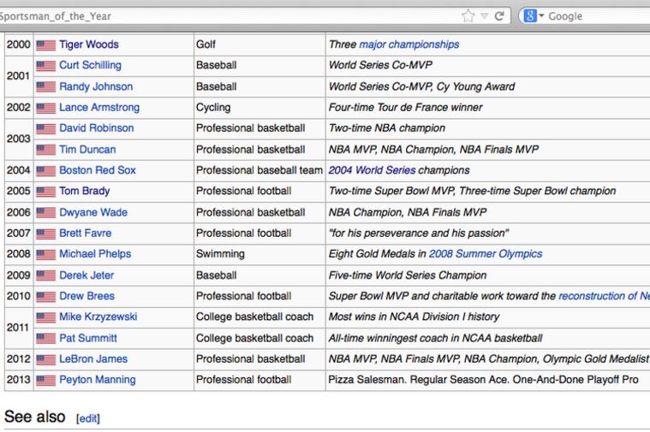Open David Robinson link
Image resolution: width=650 pixels, height=432 pixels.
96,128
